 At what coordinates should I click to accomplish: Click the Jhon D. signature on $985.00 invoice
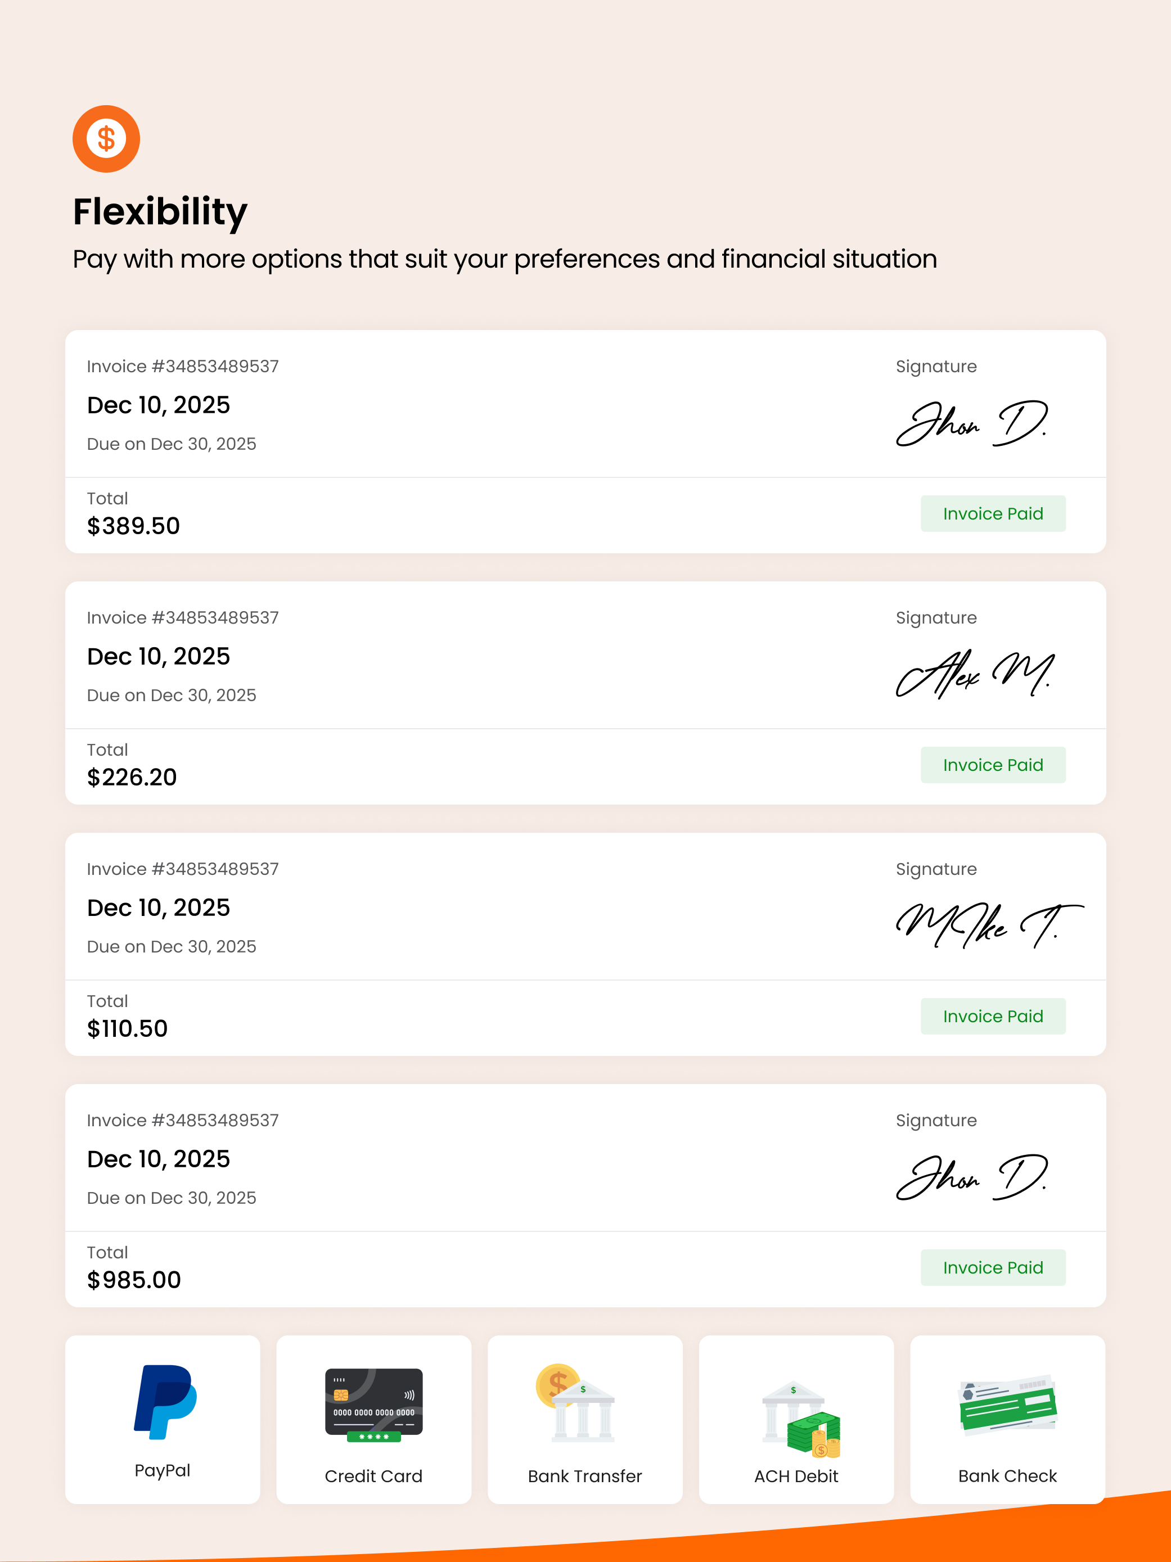coord(972,1178)
